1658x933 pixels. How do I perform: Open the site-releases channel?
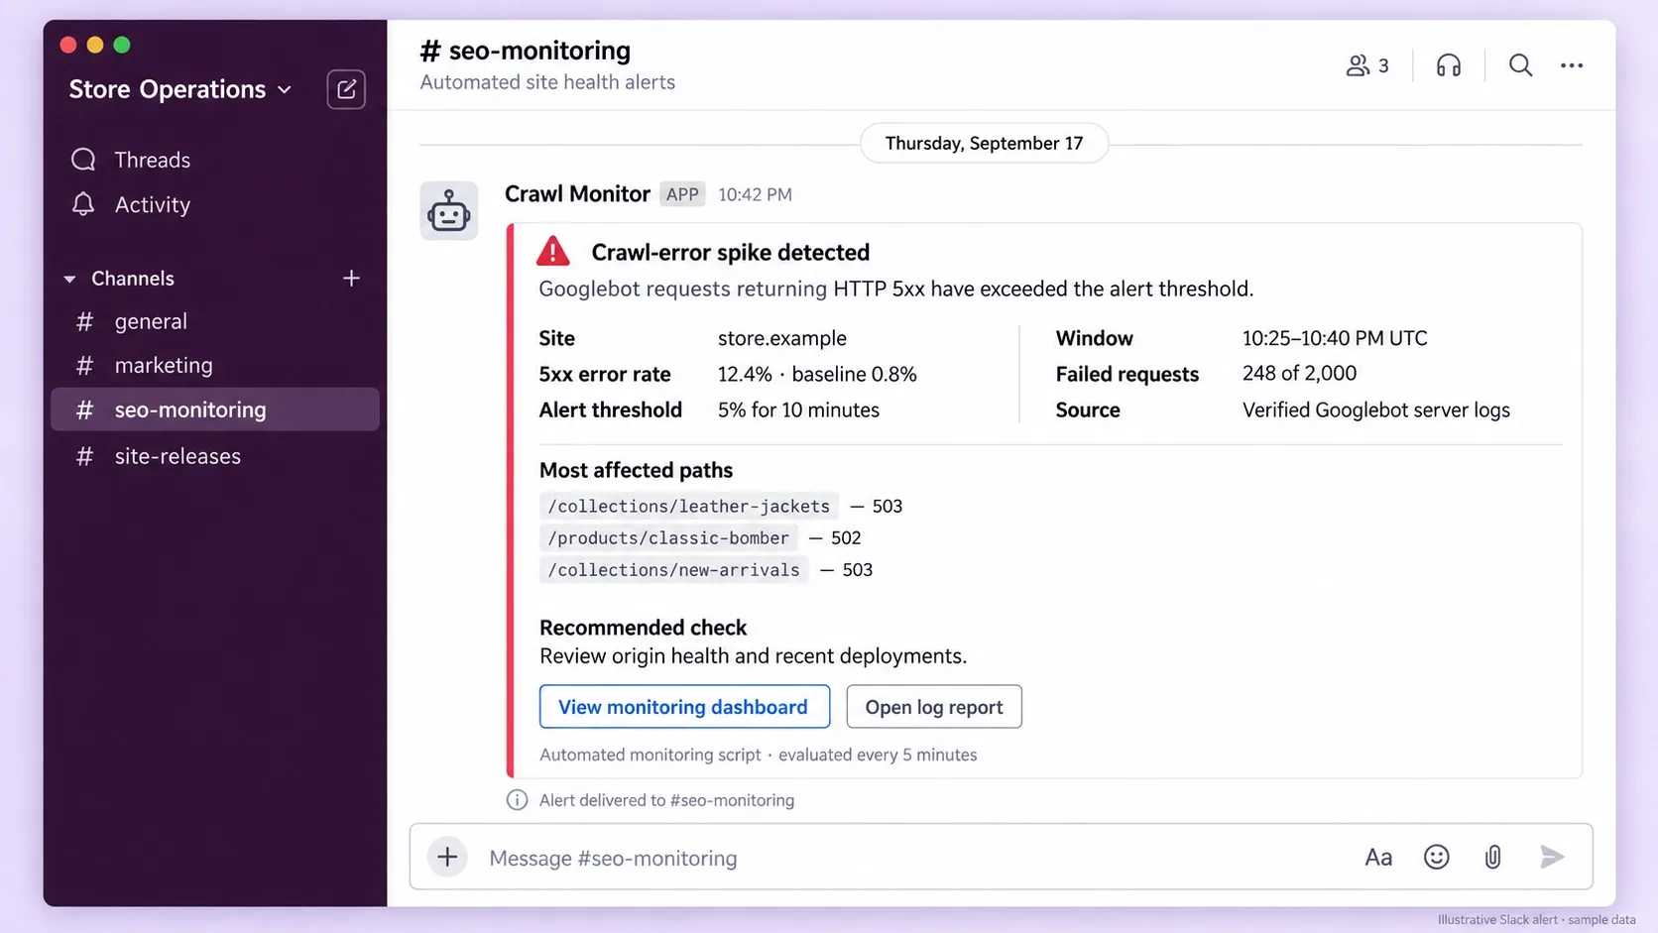215,456
